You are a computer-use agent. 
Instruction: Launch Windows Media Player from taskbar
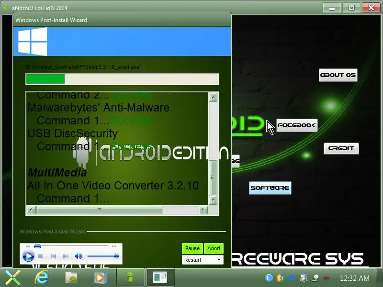101,278
